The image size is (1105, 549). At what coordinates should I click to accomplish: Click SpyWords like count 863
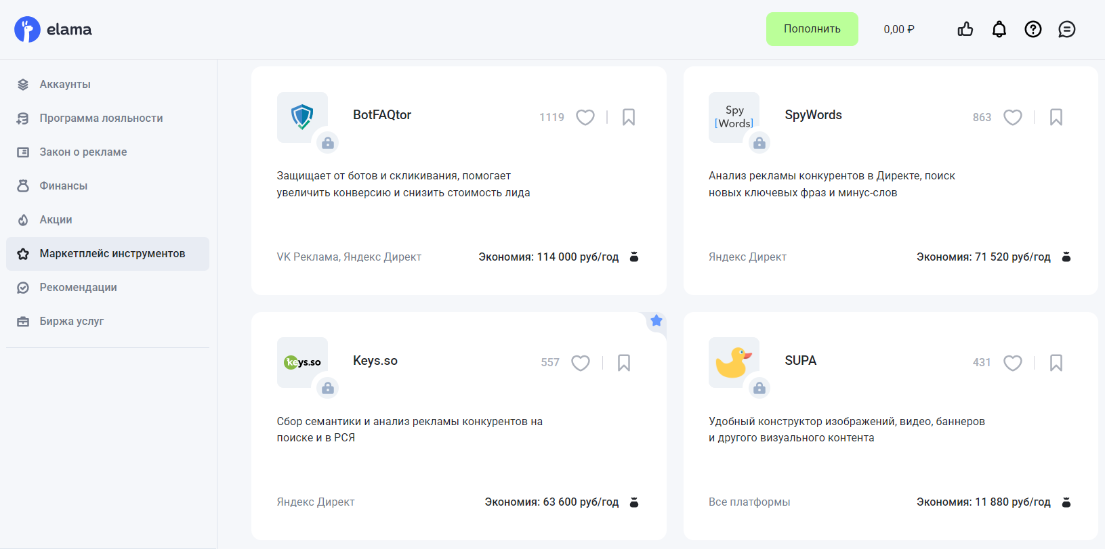[982, 118]
